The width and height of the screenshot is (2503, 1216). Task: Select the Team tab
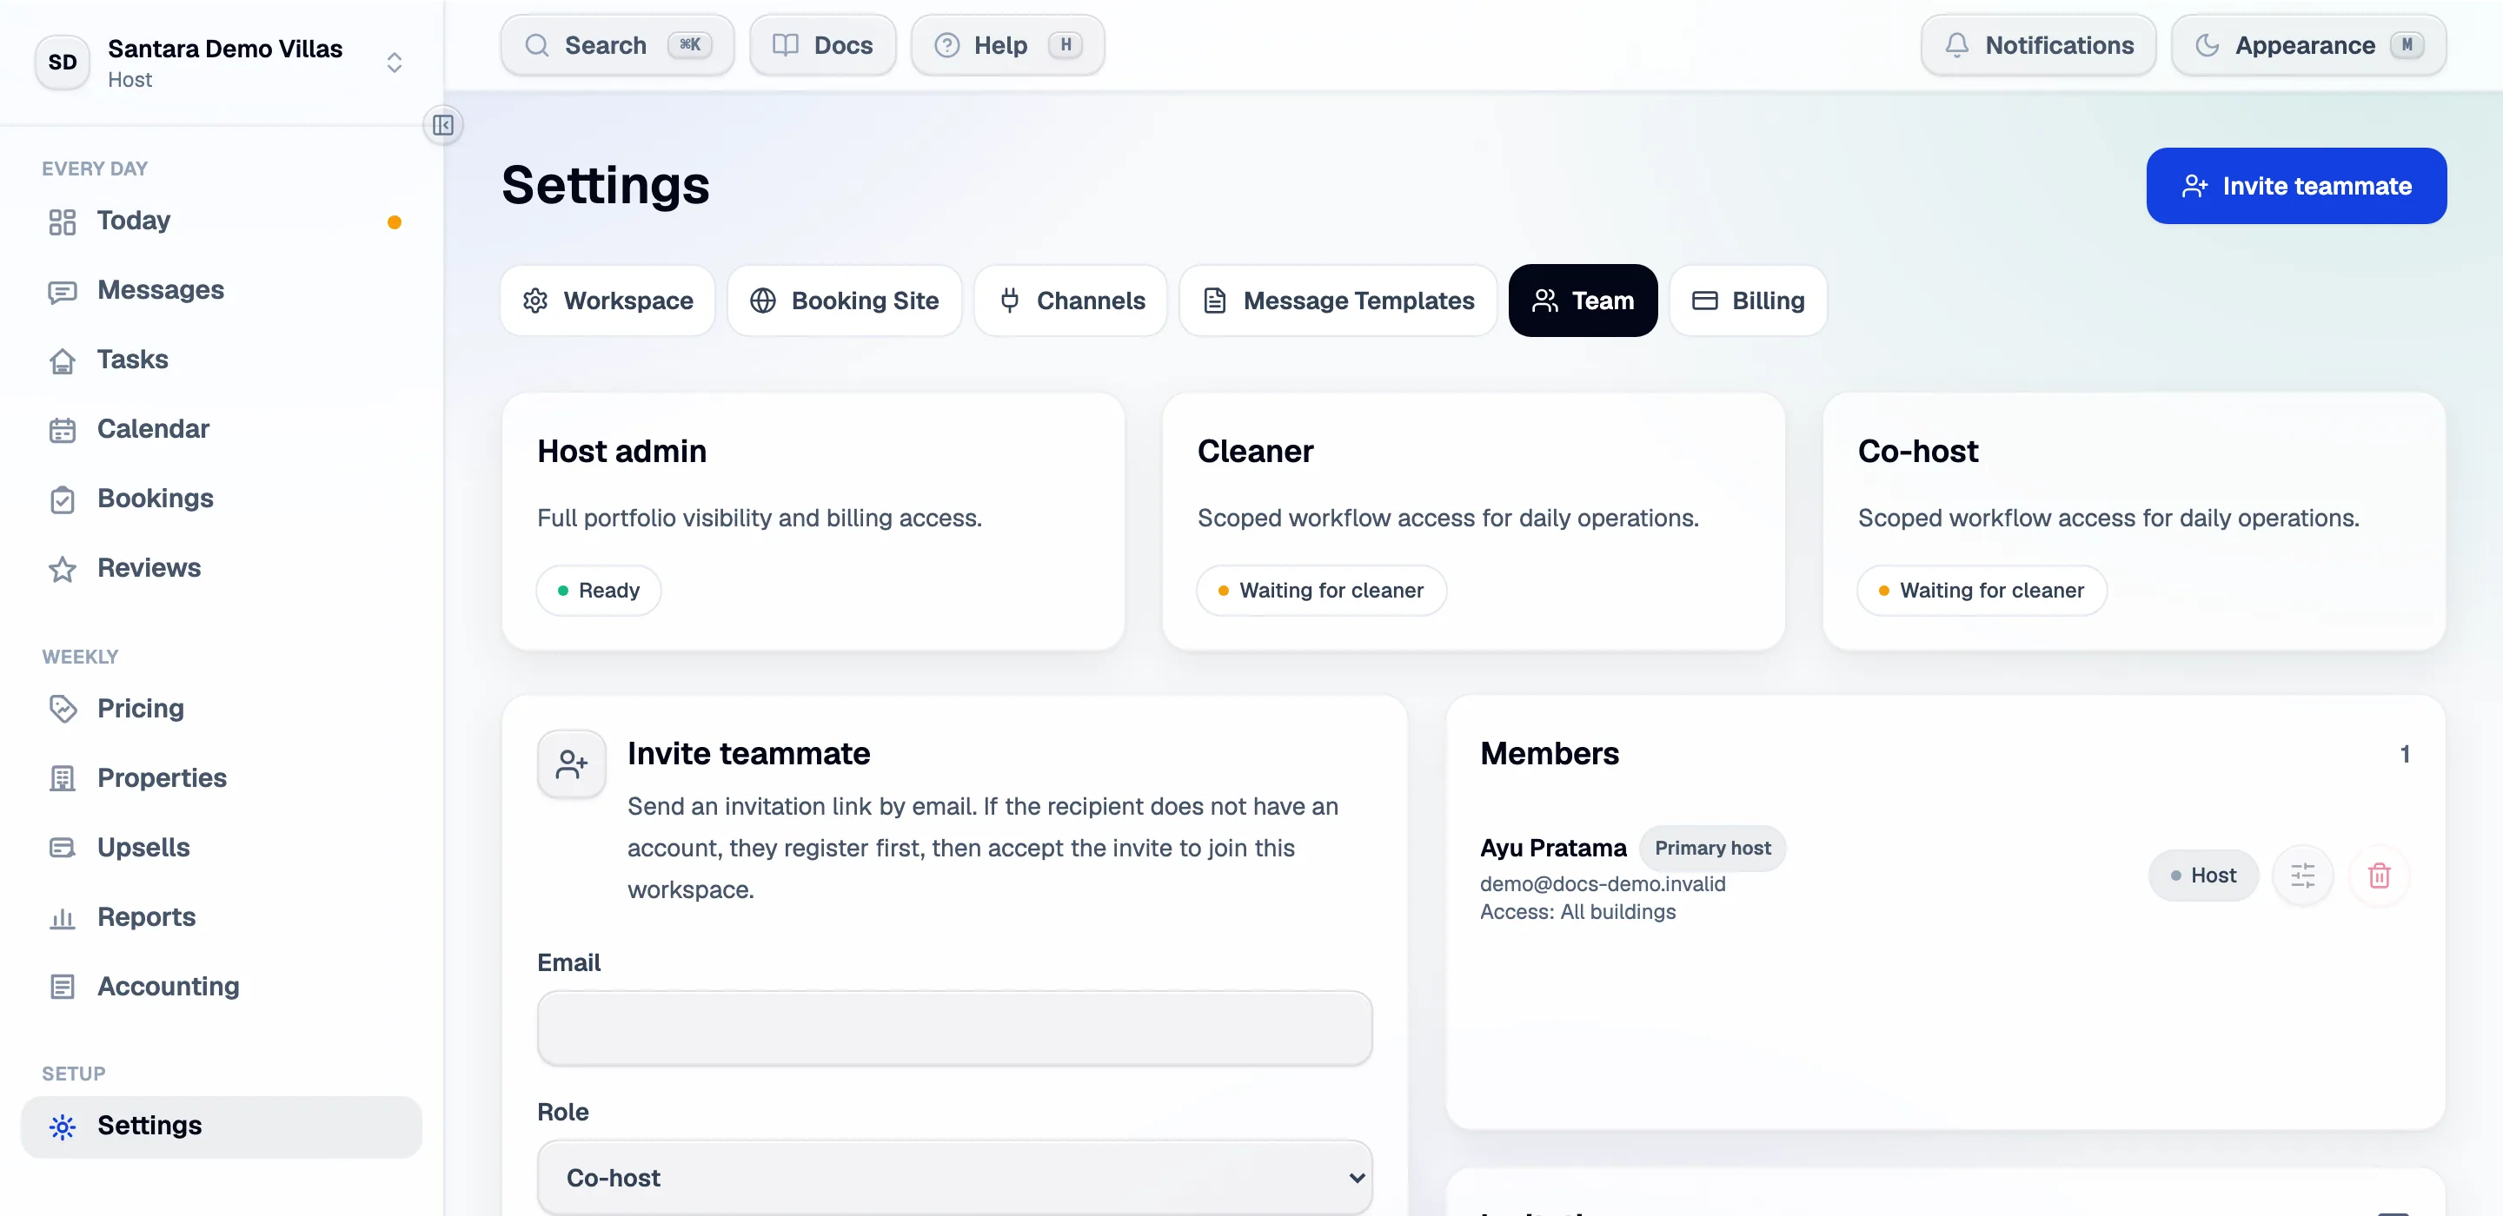1582,301
